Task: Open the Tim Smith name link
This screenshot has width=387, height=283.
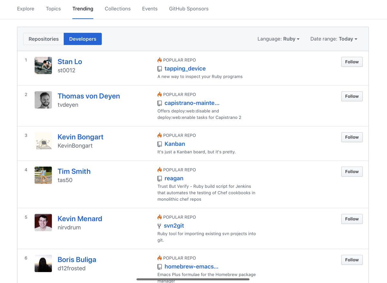Action: point(74,171)
